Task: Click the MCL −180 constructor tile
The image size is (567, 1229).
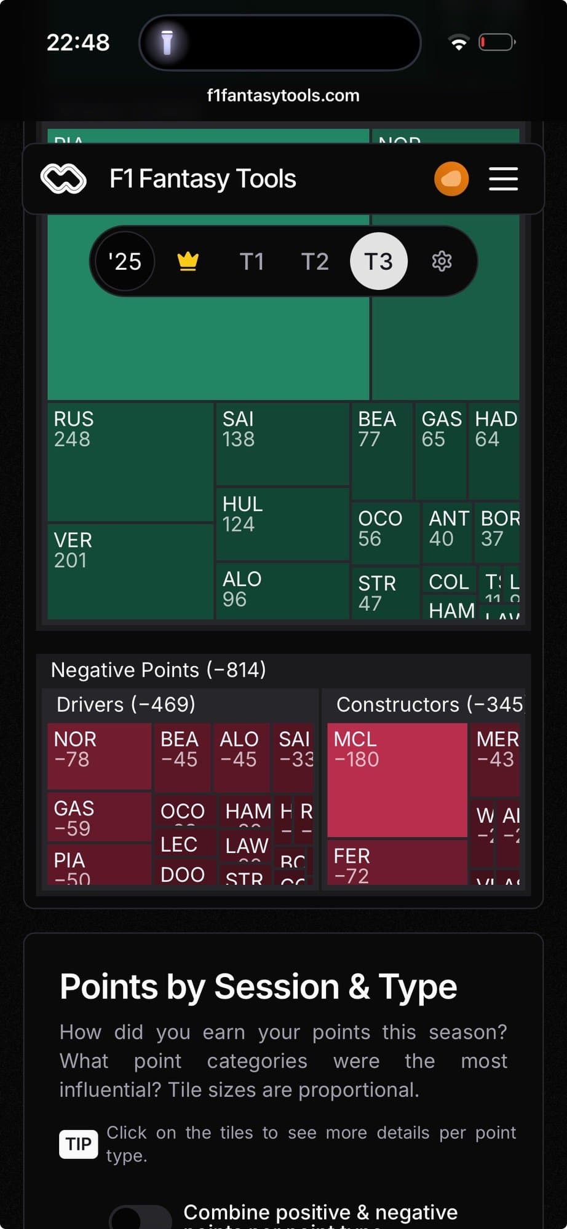Action: point(397,779)
